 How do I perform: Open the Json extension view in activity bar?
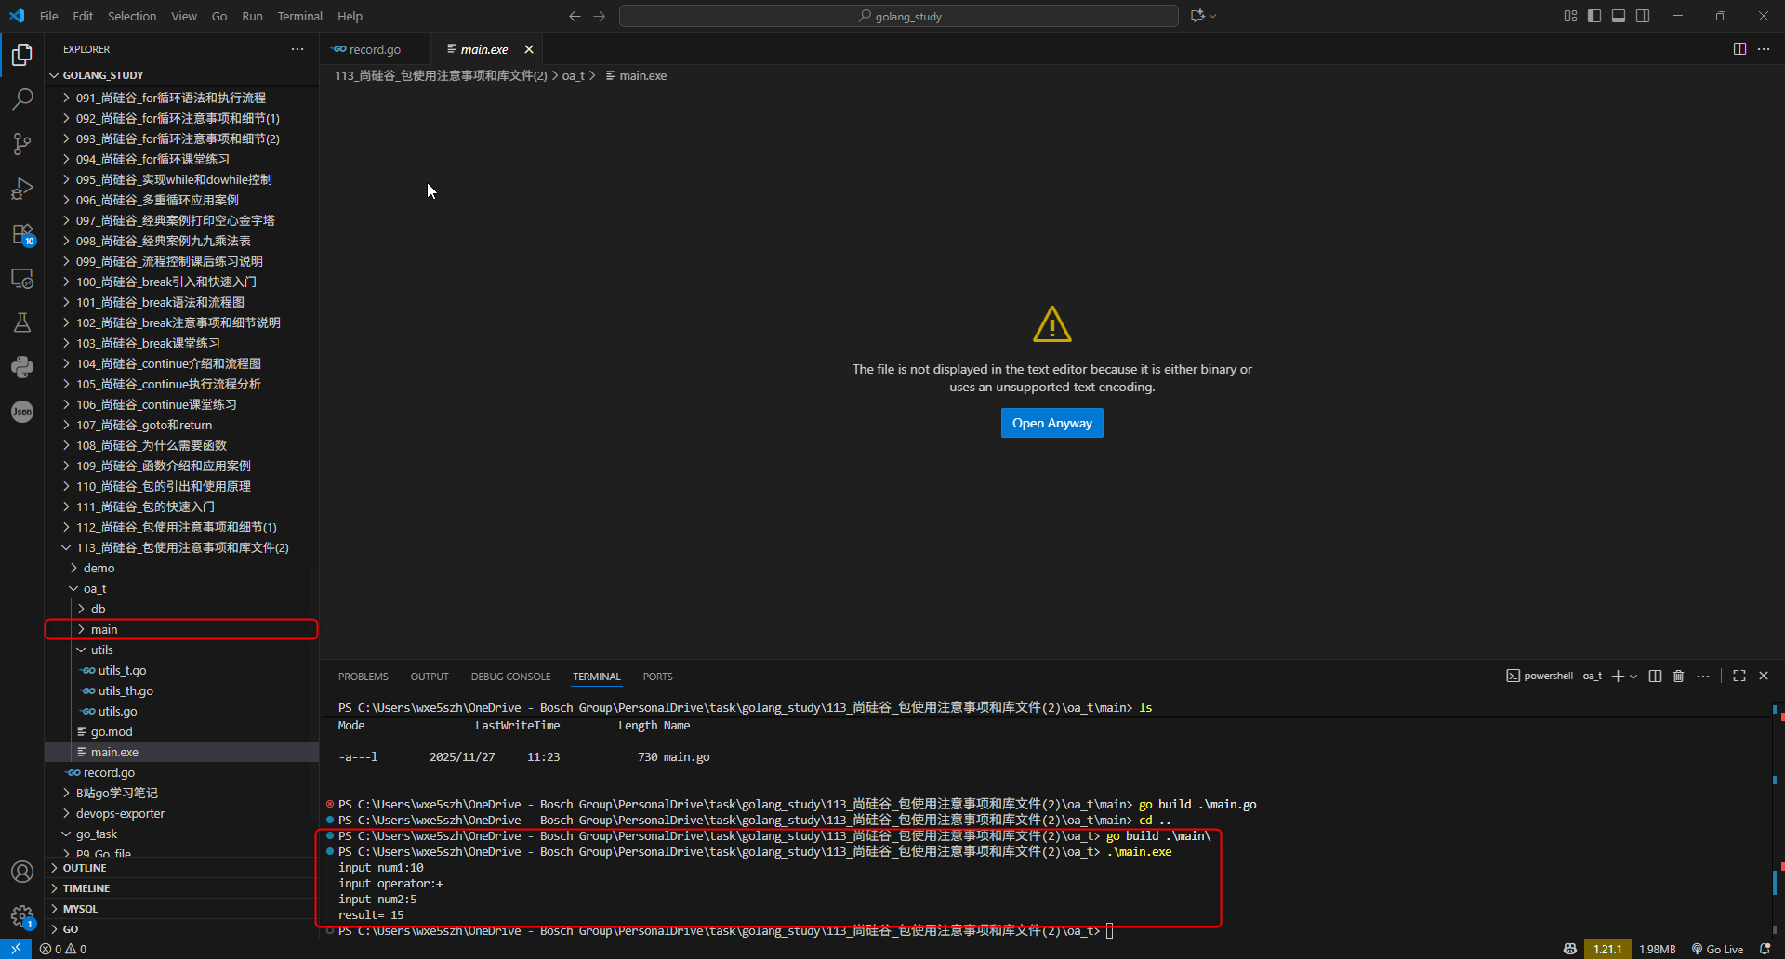(x=22, y=412)
